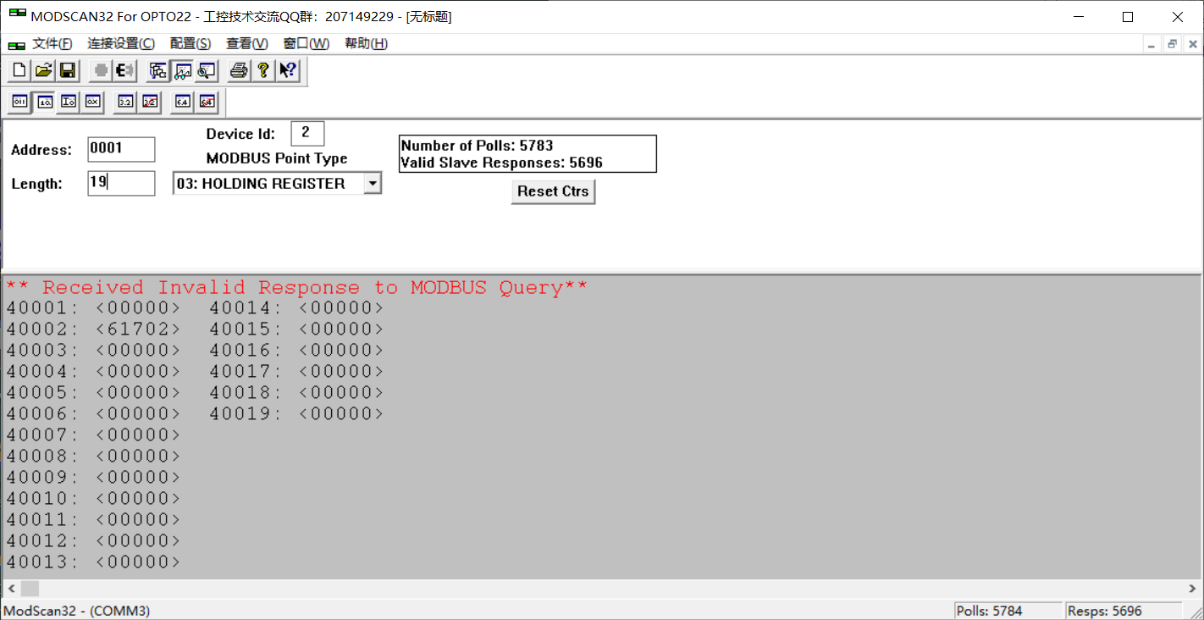1204x620 pixels.
Task: Select swapped 32-bit float format icon
Action: click(150, 102)
